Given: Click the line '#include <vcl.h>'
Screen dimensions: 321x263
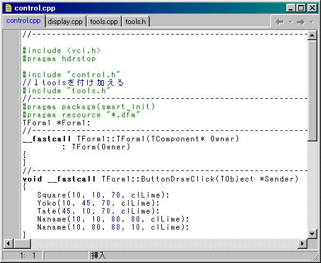Looking at the screenshot, I should click(x=62, y=51).
